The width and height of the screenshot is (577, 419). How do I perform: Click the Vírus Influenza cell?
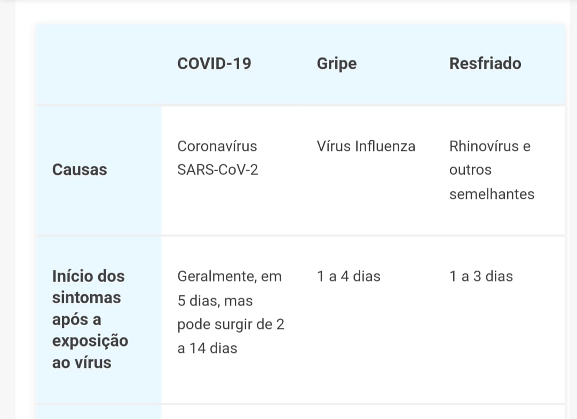point(366,146)
